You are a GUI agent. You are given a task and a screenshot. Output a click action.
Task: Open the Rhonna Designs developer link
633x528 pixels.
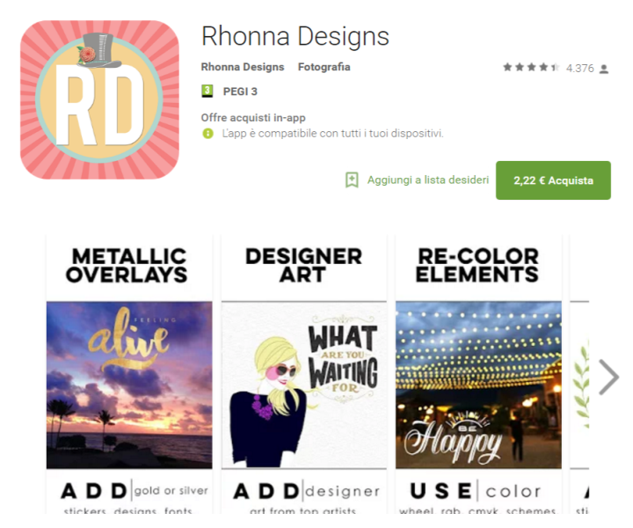pos(243,67)
